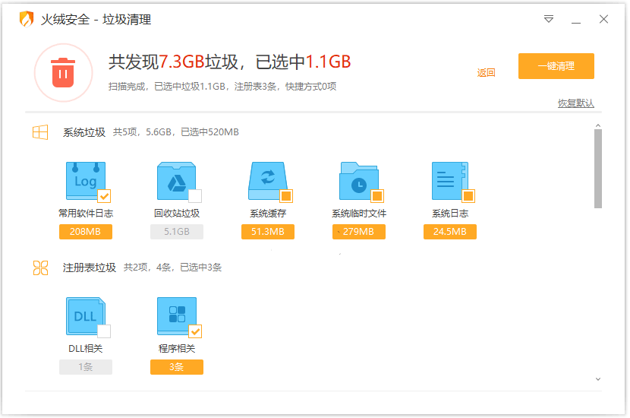Click the 系统缓存 label
This screenshot has width=630, height=418.
click(x=268, y=214)
